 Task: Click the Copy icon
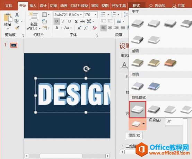17,21
